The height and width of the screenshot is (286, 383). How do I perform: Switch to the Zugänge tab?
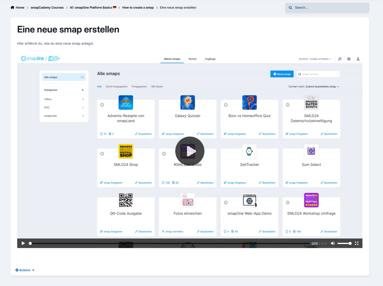[210, 59]
